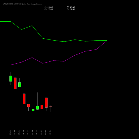Click the 06 Oct date label
This screenshot has width=139, height=139.
coord(50,133)
